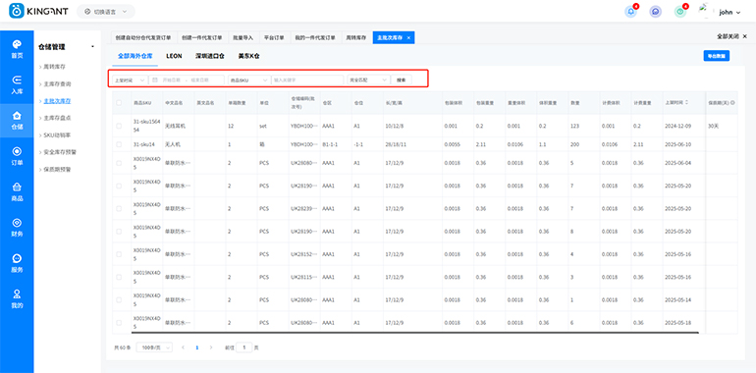Open the 上架时间 filter dropdown
756x373 pixels.
[130, 80]
